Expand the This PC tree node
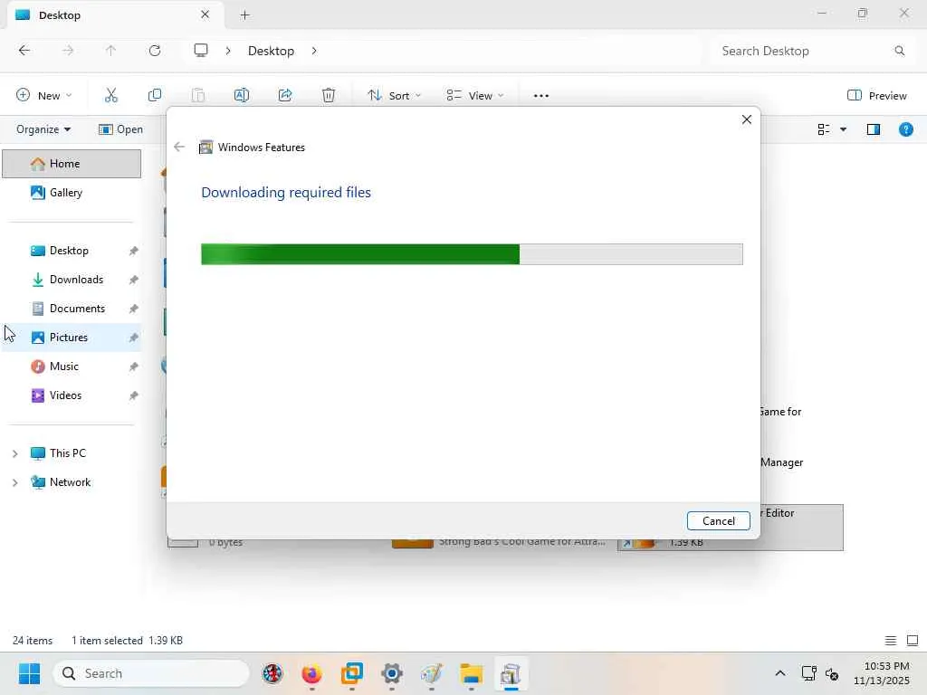This screenshot has height=695, width=927. click(14, 453)
